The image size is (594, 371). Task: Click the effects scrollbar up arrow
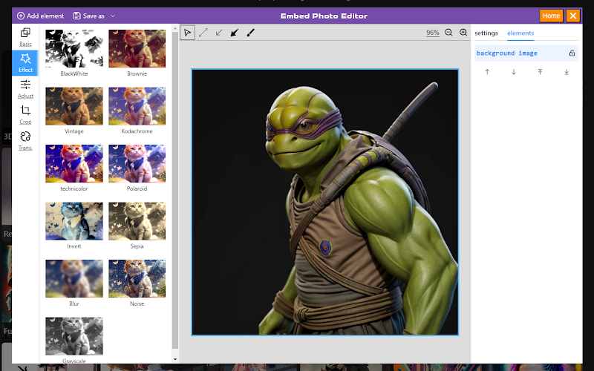(175, 28)
